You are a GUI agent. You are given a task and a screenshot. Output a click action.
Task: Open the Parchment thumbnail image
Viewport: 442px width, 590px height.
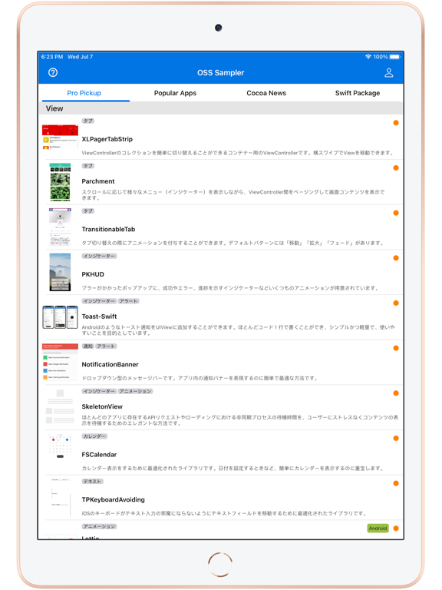tap(60, 182)
